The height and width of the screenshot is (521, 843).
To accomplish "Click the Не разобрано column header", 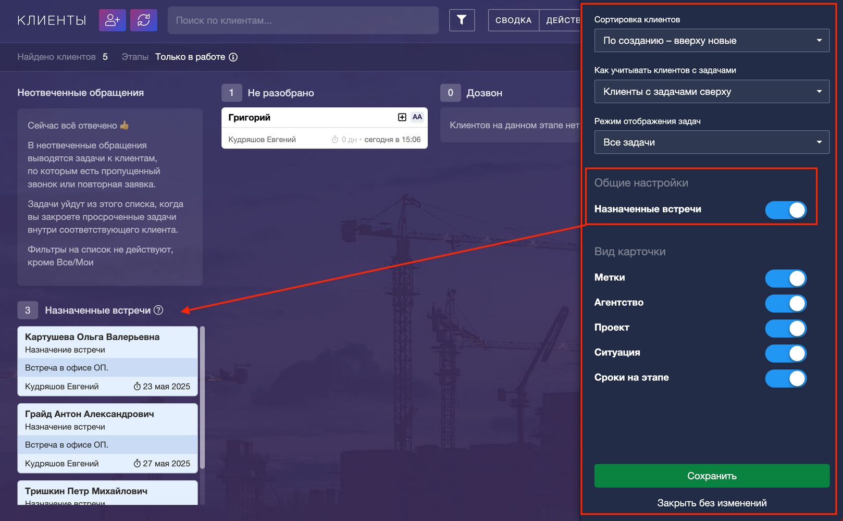I will 281,93.
